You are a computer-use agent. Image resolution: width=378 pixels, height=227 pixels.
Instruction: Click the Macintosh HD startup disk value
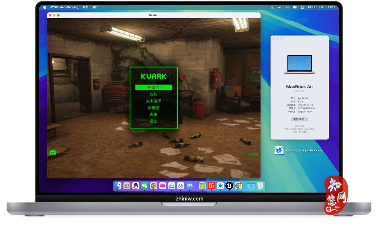[305, 105]
